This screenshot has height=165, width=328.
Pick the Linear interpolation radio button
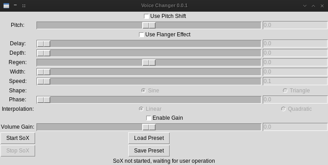pos(141,109)
